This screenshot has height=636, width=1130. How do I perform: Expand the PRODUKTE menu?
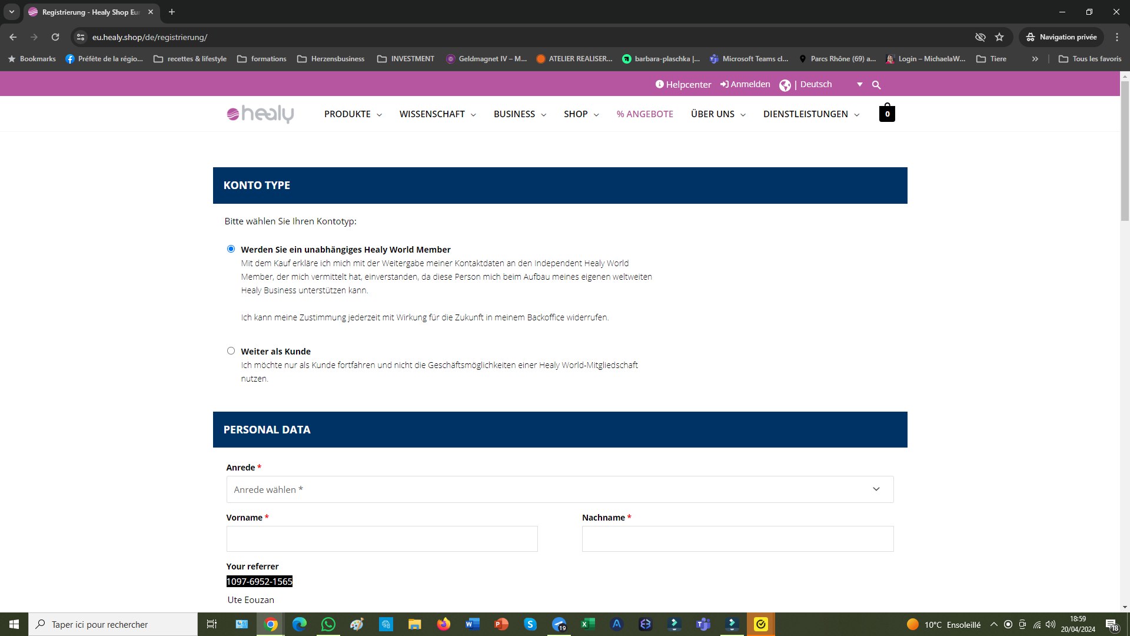[353, 114]
